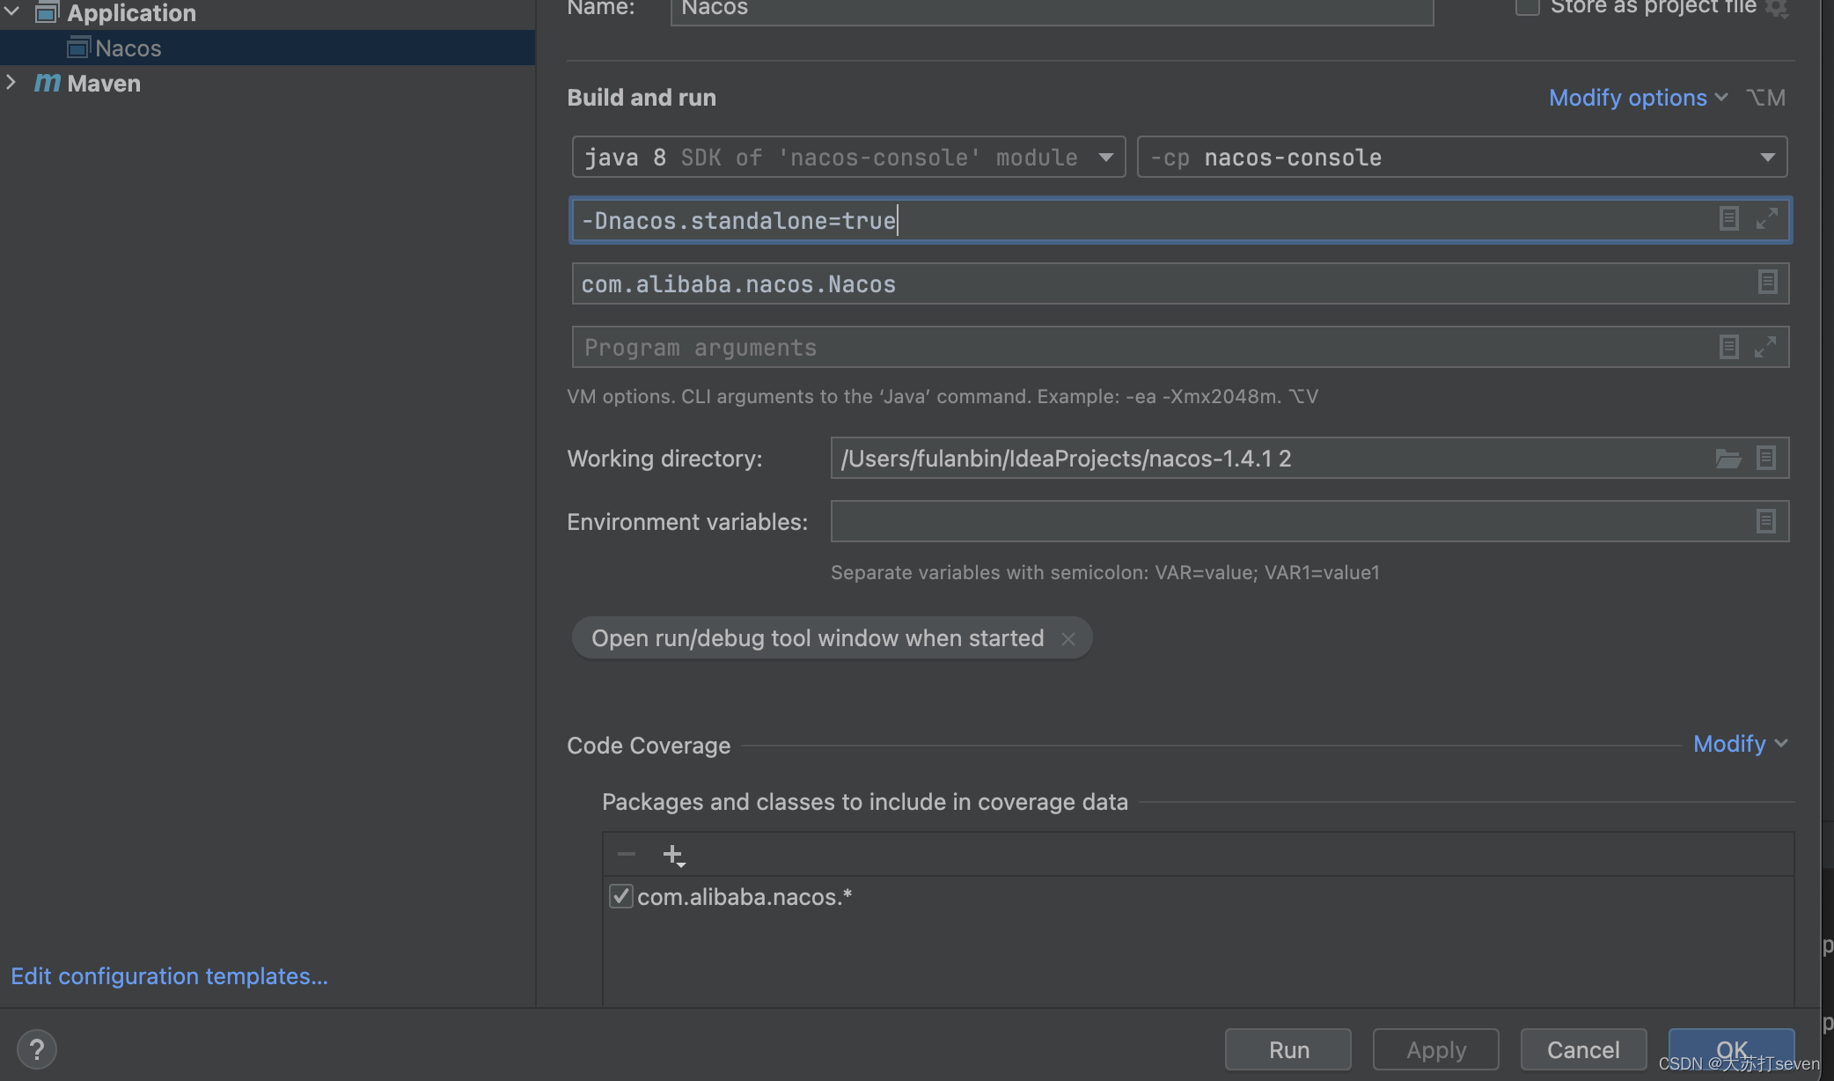Viewport: 1834px width, 1081px height.
Task: Collapse the Application configurations node
Action: (x=11, y=11)
